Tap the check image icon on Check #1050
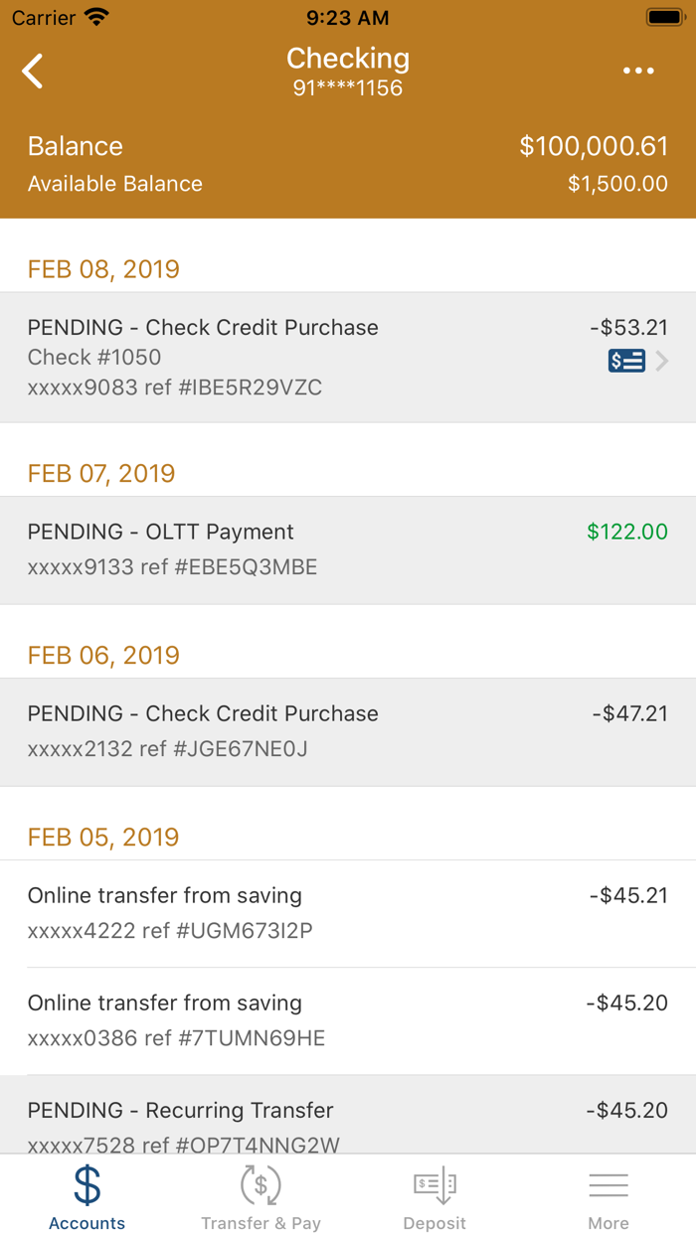This screenshot has width=696, height=1236. pyautogui.click(x=625, y=361)
